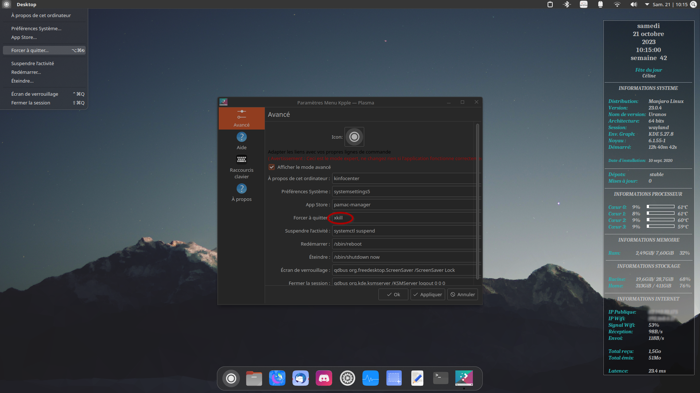Click 'Fête du jour' text in the widget

point(649,70)
